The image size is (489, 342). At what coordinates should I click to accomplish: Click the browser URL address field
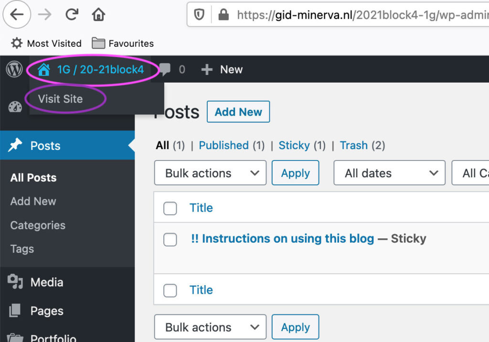[x=358, y=15]
